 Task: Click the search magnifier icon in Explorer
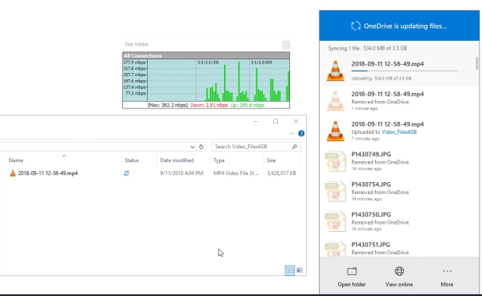[294, 147]
